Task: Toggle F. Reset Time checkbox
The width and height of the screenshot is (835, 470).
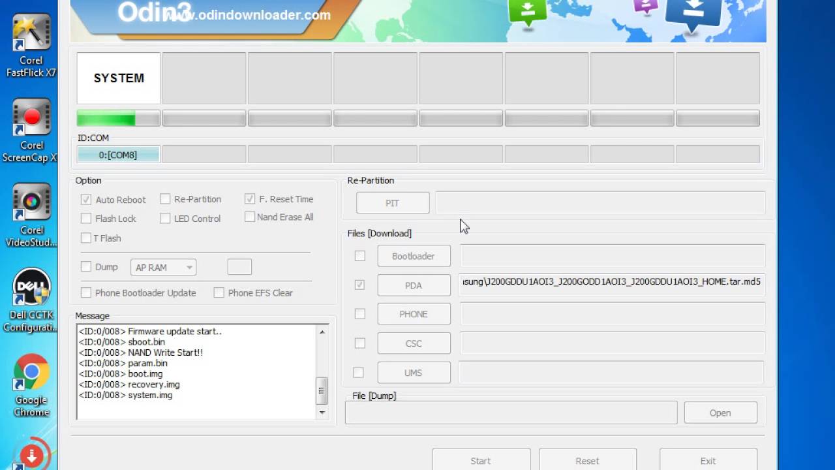Action: coord(250,199)
